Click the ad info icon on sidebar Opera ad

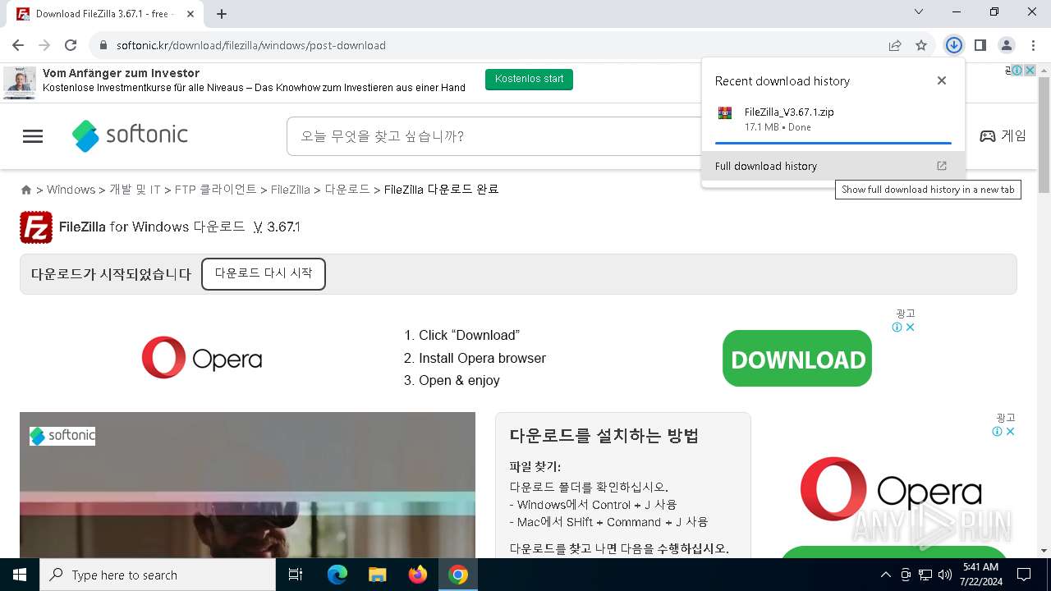997,432
